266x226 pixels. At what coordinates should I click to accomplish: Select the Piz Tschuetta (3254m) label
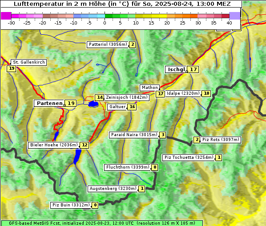click(x=189, y=157)
